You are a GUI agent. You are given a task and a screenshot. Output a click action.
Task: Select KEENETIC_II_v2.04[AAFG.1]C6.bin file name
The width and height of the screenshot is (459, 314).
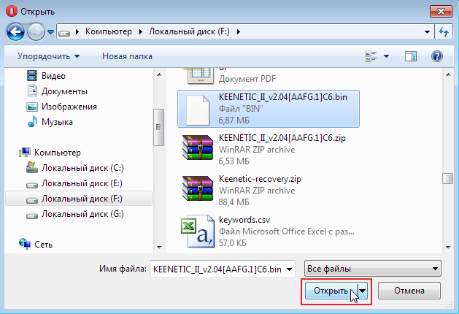pos(283,97)
